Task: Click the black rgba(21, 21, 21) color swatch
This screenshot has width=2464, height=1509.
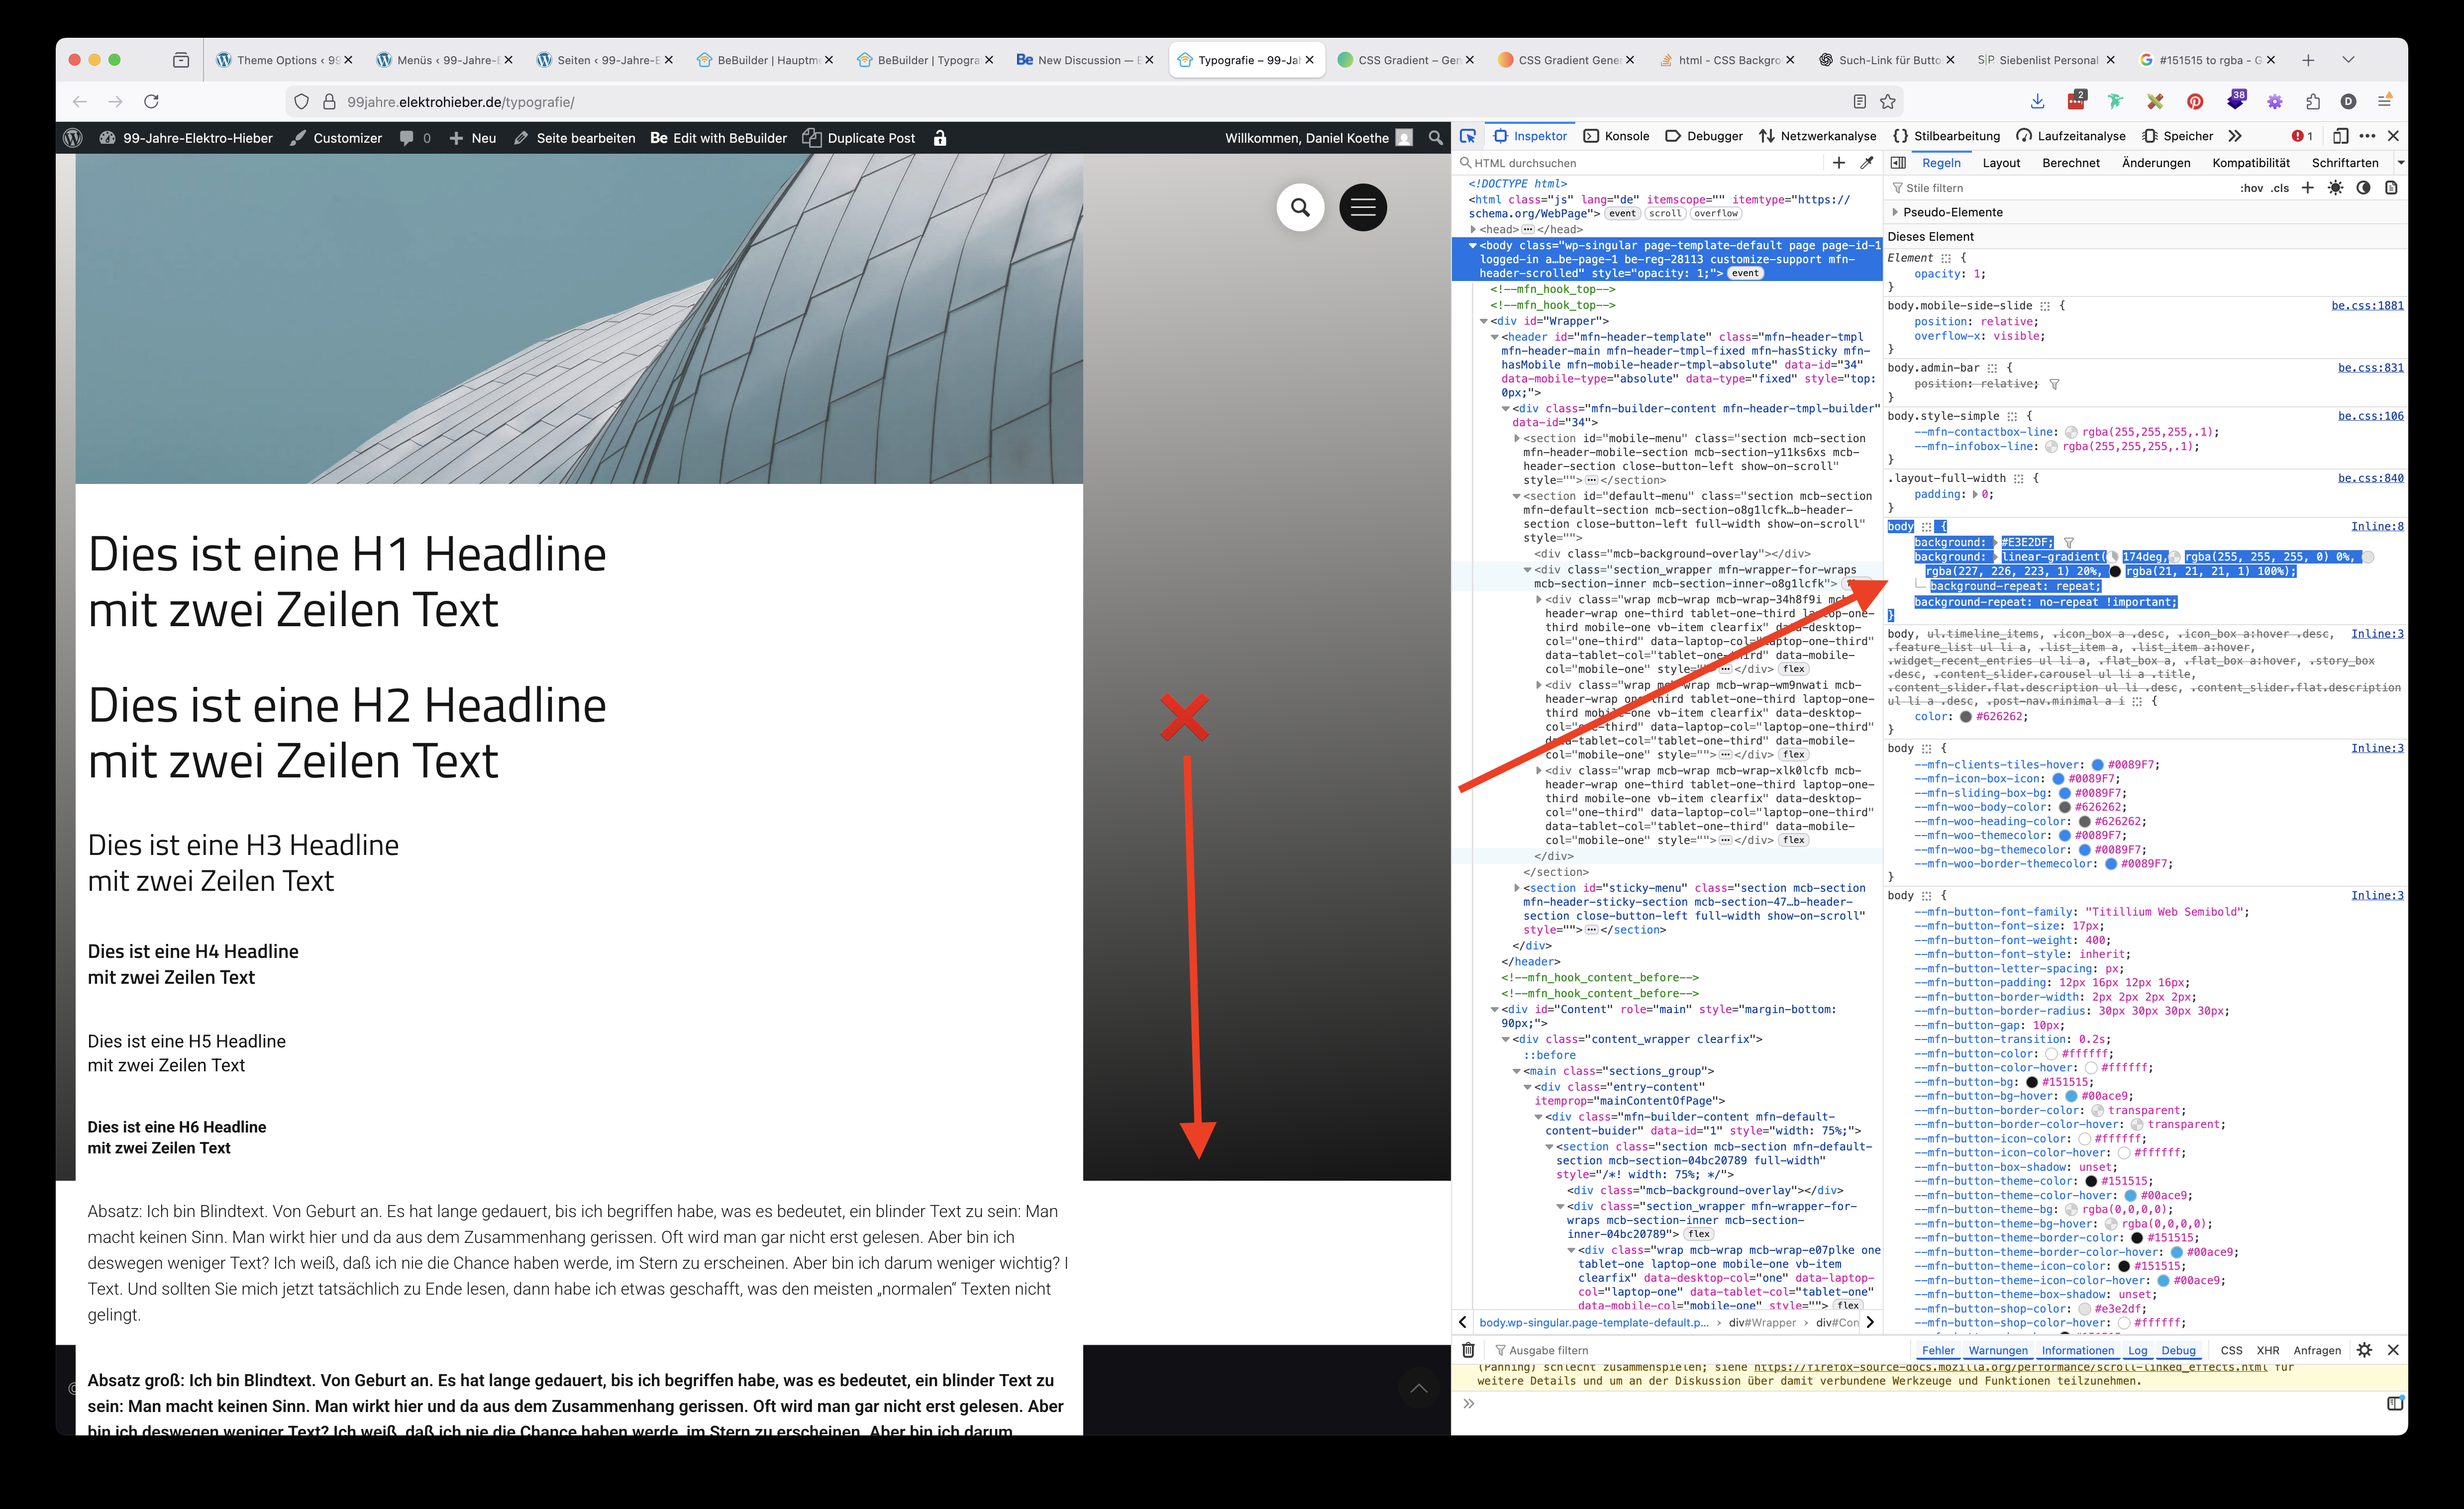Action: pyautogui.click(x=2115, y=571)
